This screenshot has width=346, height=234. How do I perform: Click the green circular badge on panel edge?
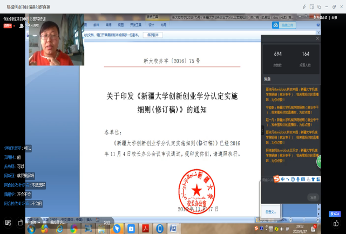319,162
